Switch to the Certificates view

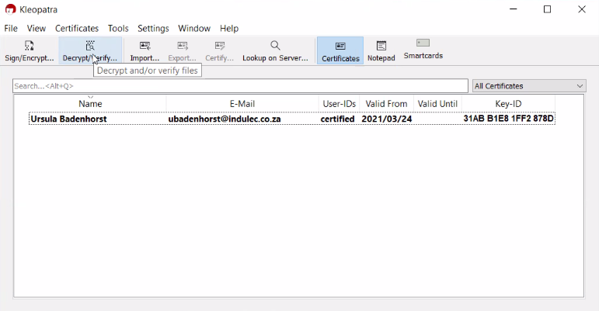(340, 50)
